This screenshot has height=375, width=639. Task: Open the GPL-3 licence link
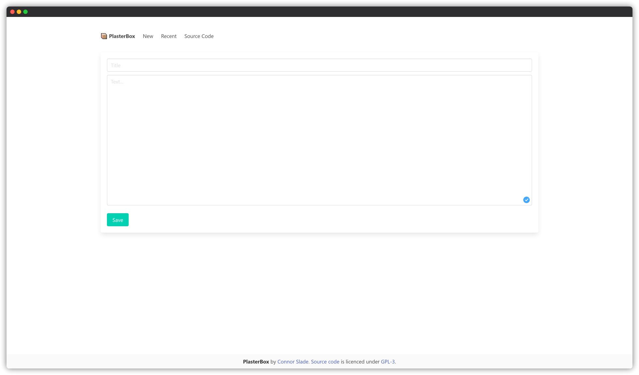click(x=388, y=362)
